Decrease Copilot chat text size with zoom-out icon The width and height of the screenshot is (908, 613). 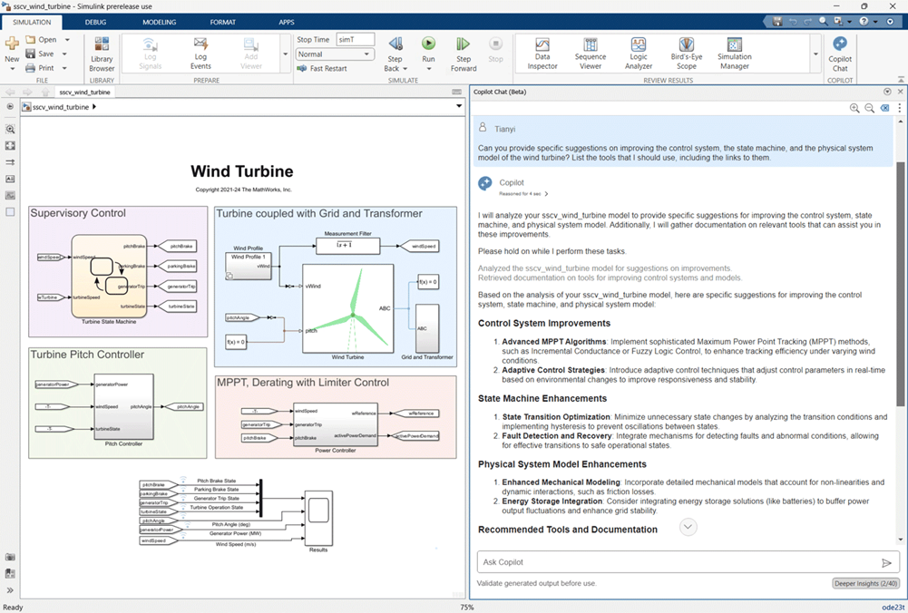pos(869,107)
